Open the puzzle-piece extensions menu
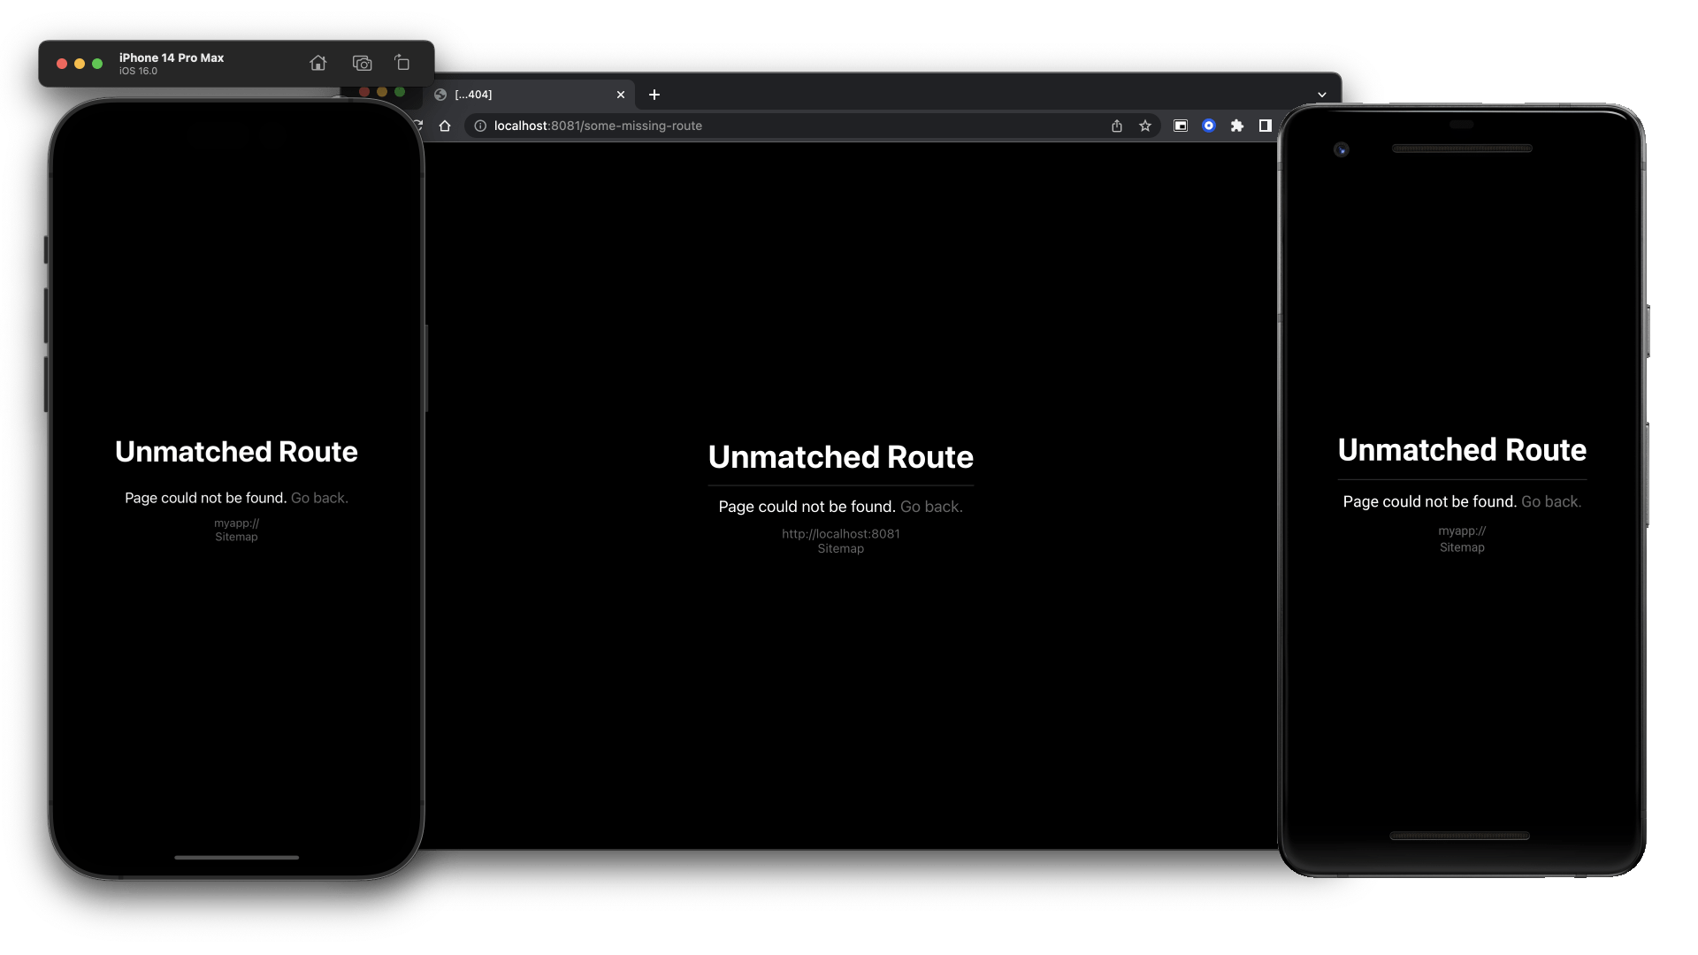 (x=1237, y=126)
